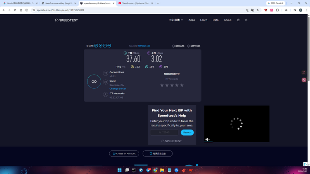Click the AdChoices icon at the bottom right
This screenshot has width=310, height=174.
(x=305, y=164)
